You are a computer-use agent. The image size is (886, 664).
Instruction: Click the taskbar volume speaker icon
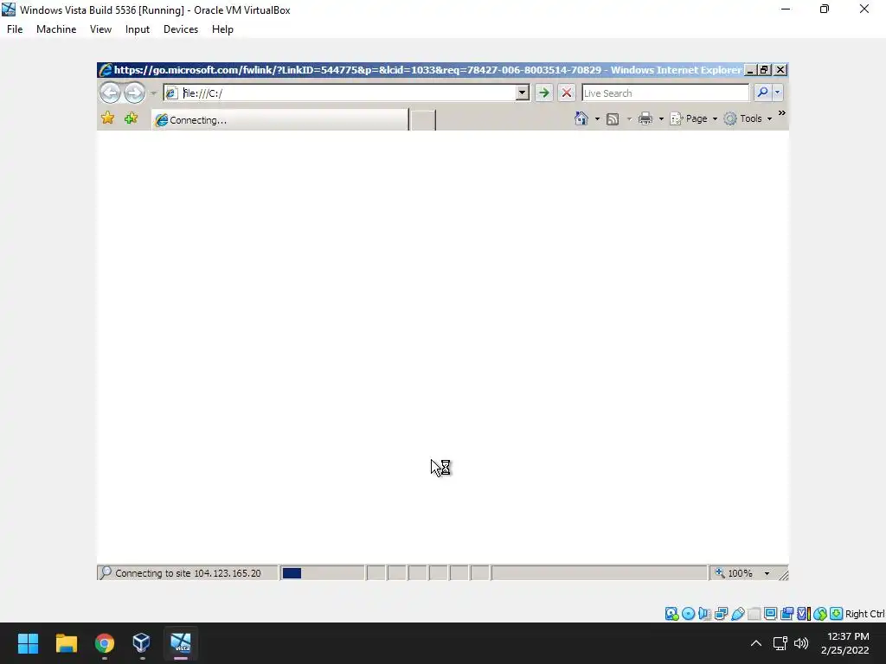click(800, 643)
